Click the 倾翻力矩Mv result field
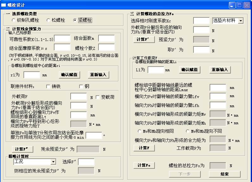 [218, 114]
